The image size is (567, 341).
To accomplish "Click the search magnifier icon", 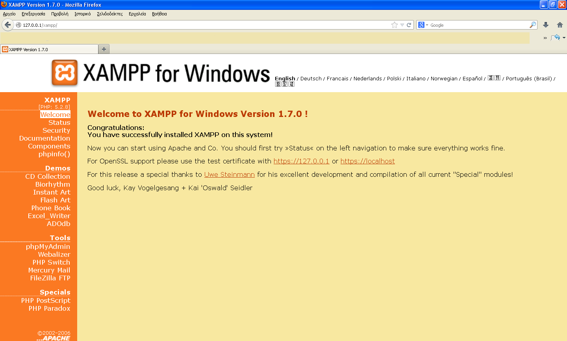I will (533, 25).
